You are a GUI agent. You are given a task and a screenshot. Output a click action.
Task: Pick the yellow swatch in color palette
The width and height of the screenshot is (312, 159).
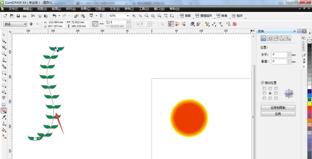310,104
